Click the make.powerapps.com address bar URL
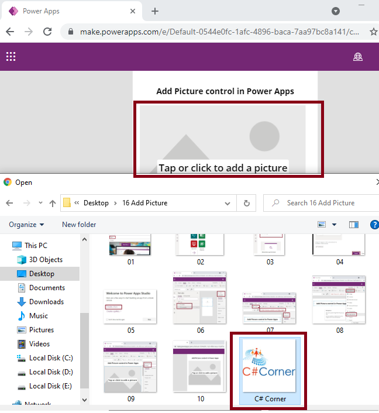The image size is (379, 413). 219,32
